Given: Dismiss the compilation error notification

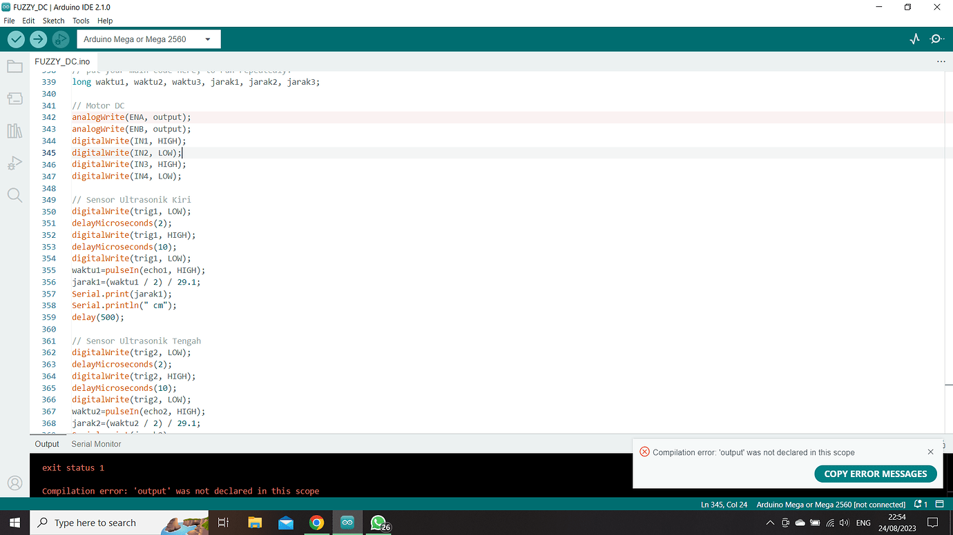Looking at the screenshot, I should tap(930, 452).
